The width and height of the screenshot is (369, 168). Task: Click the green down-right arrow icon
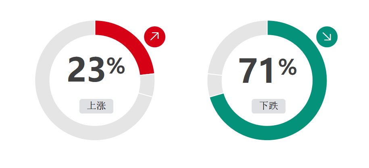(327, 37)
